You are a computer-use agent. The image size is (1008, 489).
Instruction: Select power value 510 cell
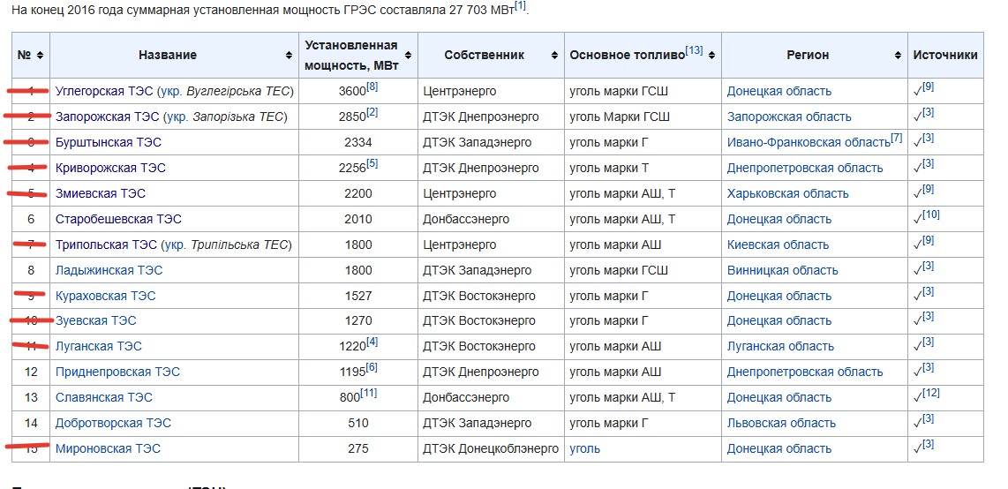click(358, 424)
